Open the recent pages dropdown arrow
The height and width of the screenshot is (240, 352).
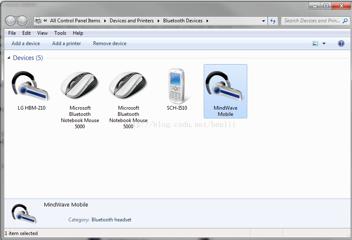(x=31, y=21)
